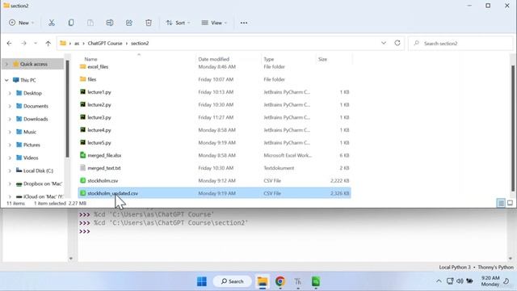
Task: Open green spreadsheet app from taskbar
Action: tap(316, 281)
